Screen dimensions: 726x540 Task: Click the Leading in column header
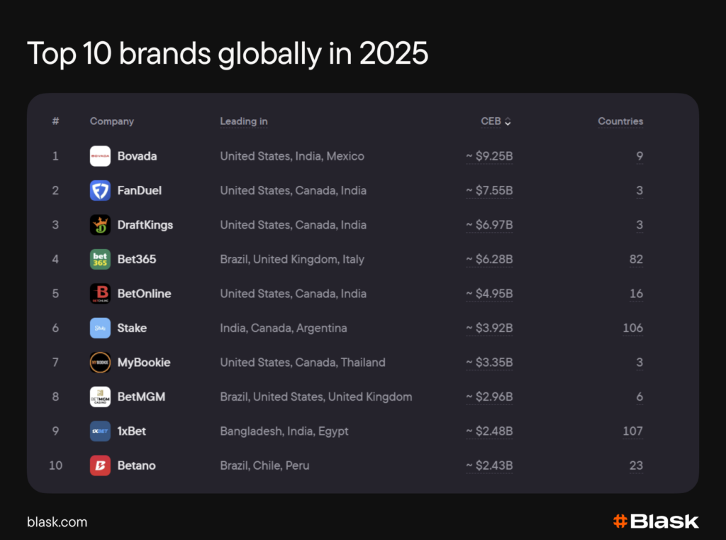click(x=243, y=121)
